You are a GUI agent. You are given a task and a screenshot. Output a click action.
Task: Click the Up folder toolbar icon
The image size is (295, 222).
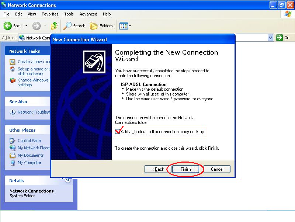coord(54,26)
